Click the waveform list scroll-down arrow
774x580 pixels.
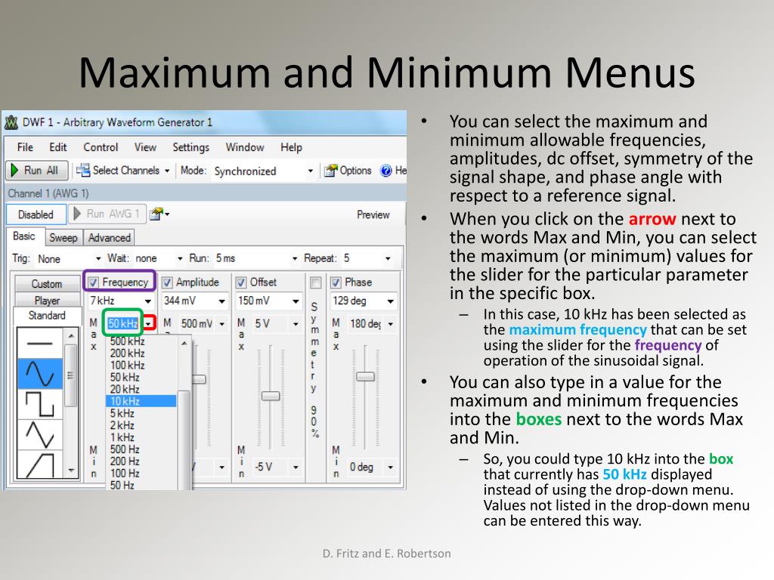coord(72,470)
